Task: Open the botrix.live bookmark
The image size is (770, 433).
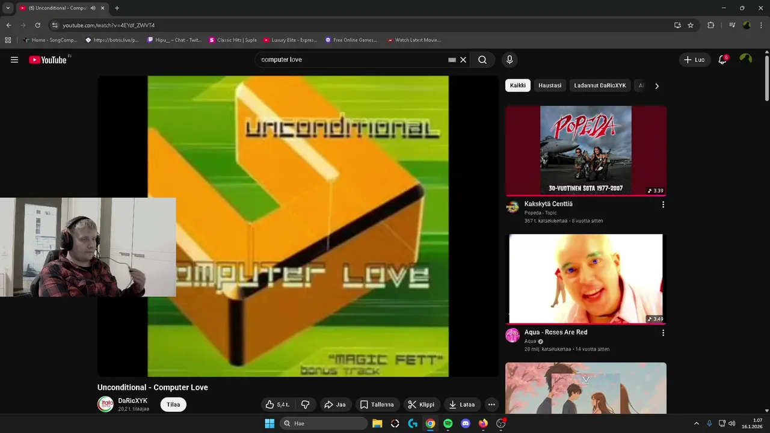Action: pos(112,40)
